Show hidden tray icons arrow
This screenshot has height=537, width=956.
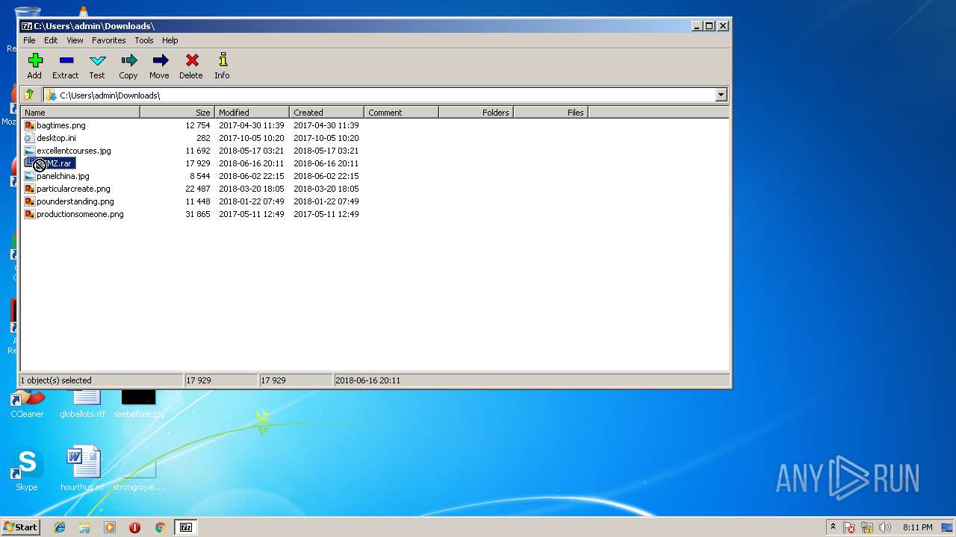point(833,527)
